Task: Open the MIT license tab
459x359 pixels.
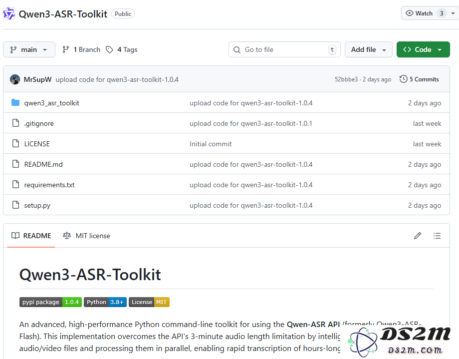Action: coord(92,236)
